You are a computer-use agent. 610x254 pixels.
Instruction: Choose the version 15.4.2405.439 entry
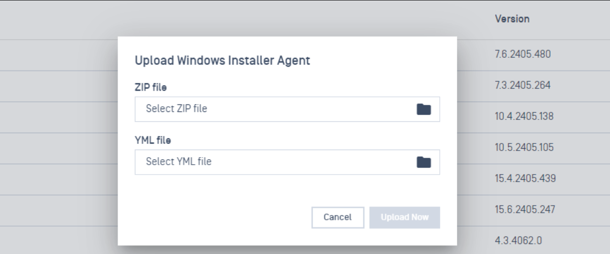(x=525, y=179)
